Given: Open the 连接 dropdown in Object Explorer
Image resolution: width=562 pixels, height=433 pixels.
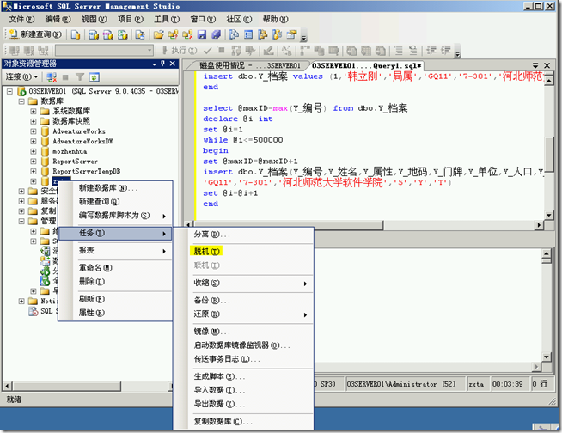Looking at the screenshot, I should pos(21,76).
